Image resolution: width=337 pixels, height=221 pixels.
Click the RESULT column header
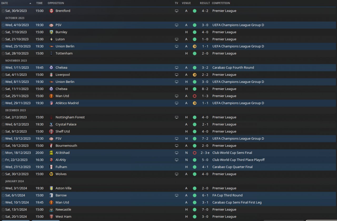click(205, 3)
